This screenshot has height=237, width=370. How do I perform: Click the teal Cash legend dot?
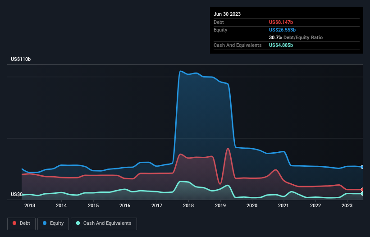pos(78,223)
